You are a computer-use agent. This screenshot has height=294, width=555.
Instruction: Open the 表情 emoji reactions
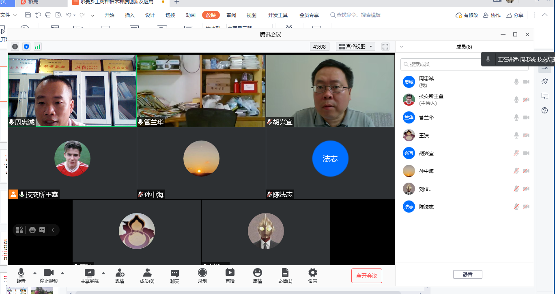point(258,275)
